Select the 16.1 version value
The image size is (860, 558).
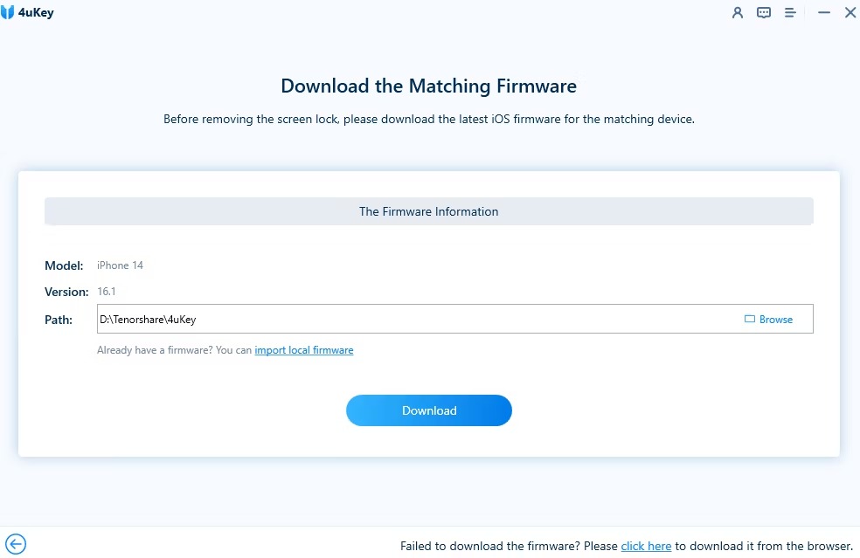coord(107,292)
